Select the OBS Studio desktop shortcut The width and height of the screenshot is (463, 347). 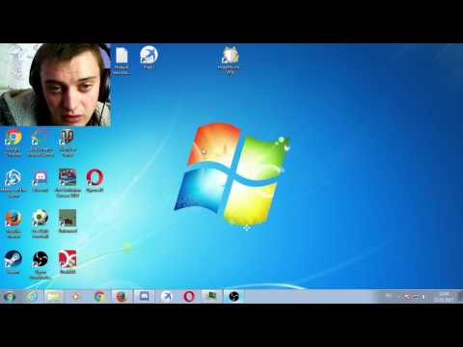[41, 264]
